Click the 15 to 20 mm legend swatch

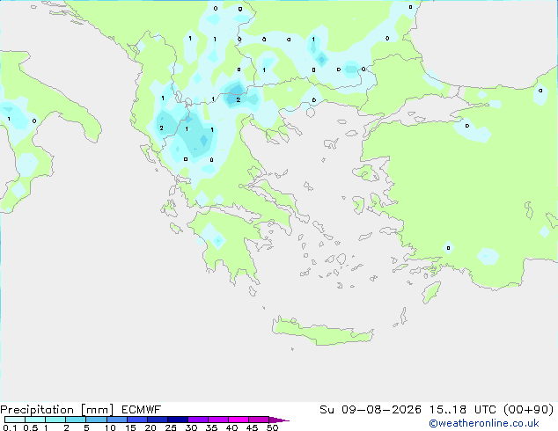tap(136, 420)
